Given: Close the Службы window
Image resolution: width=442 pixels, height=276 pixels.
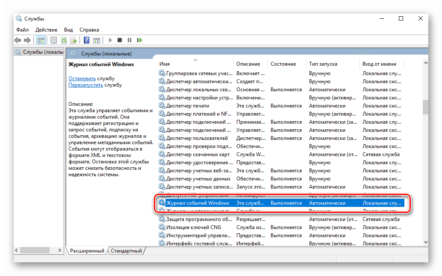Looking at the screenshot, I should [420, 19].
